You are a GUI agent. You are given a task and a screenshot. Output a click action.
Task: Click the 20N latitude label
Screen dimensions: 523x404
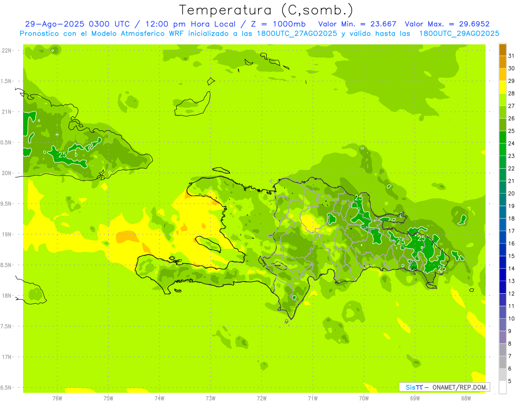tap(7, 173)
